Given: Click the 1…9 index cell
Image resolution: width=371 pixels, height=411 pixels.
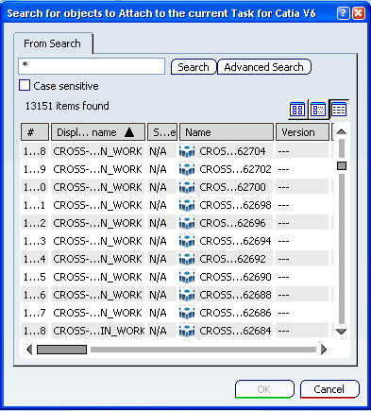Looking at the screenshot, I should (35, 169).
